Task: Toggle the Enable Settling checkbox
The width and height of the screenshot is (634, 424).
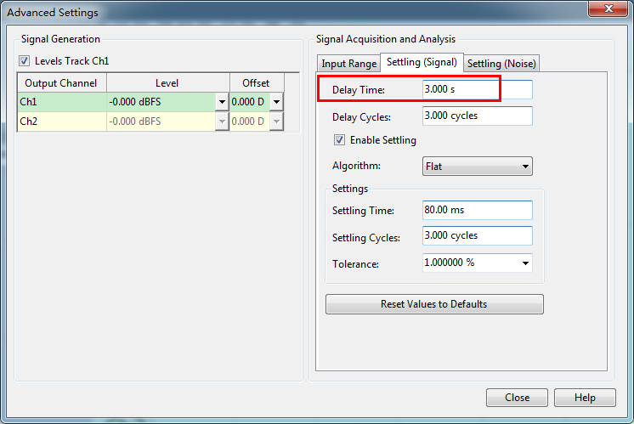Action: 339,140
